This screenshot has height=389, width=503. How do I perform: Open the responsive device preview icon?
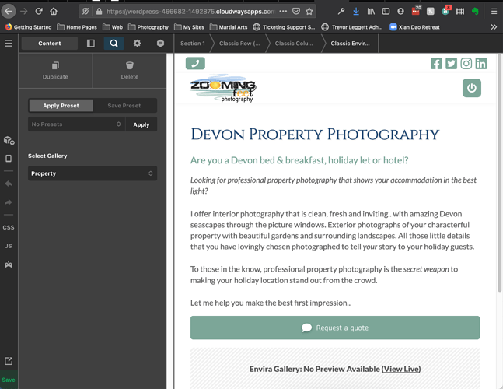(9, 159)
